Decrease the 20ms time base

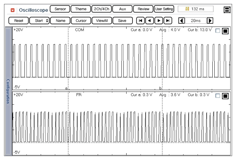pos(181,20)
